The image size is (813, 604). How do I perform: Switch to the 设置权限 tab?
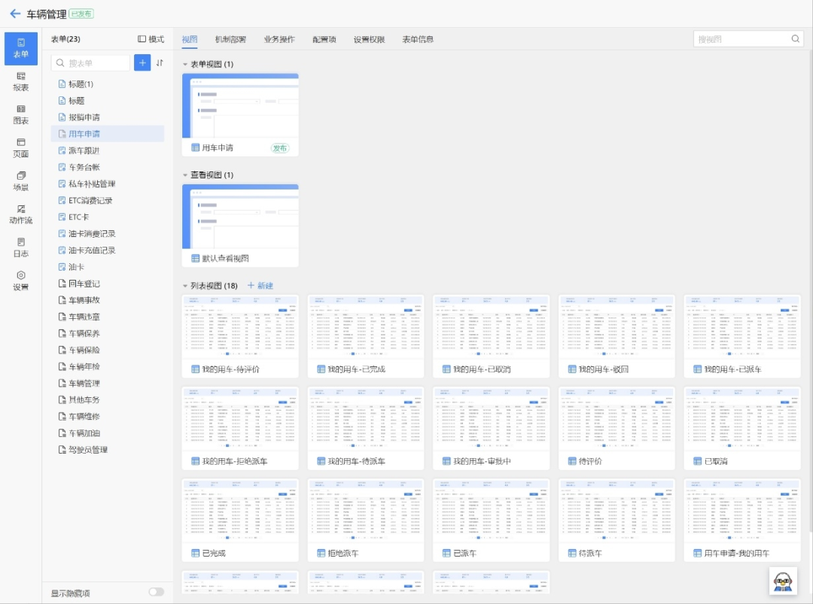[369, 39]
